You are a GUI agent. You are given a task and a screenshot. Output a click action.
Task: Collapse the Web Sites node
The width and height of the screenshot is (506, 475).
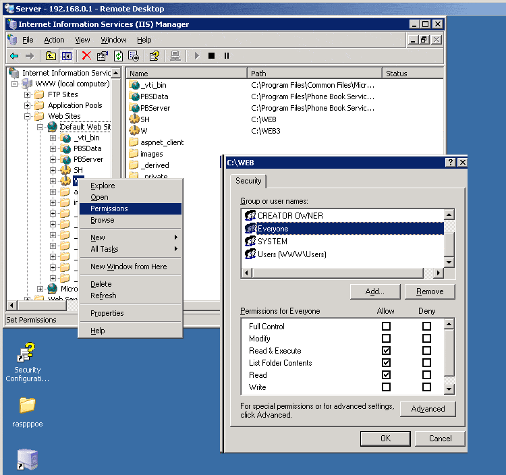28,116
